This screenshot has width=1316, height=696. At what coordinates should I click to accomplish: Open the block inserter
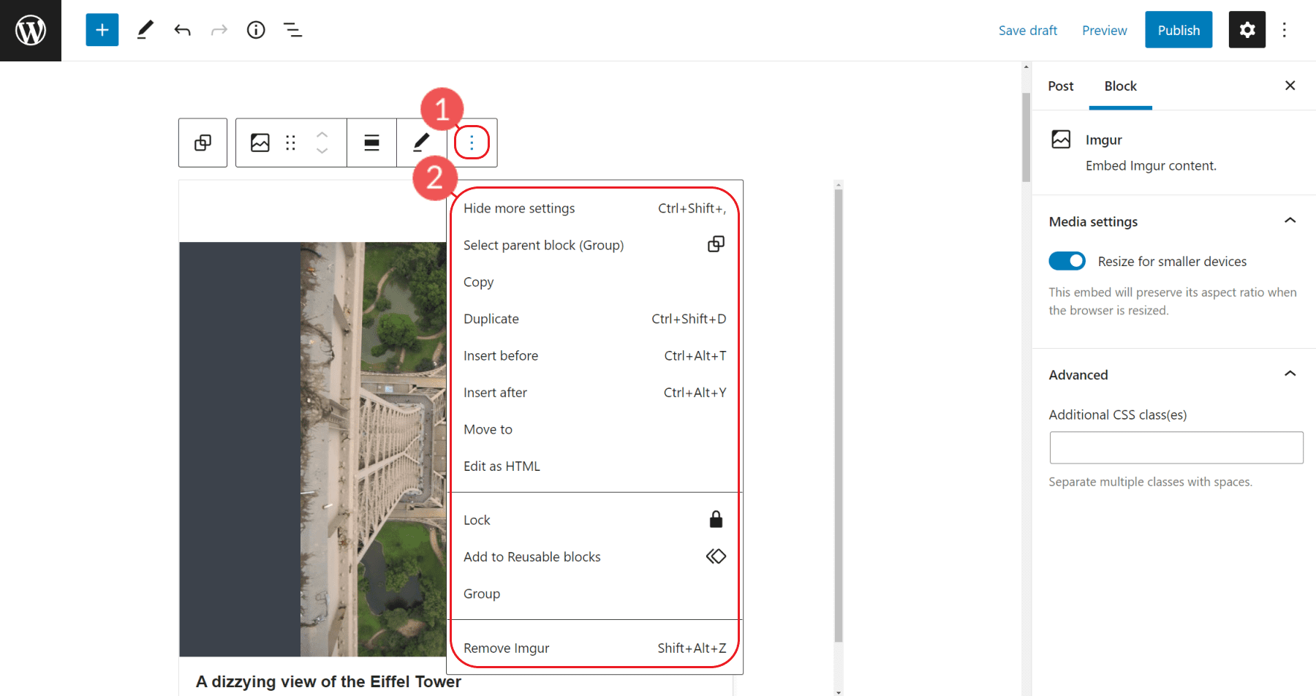(102, 29)
